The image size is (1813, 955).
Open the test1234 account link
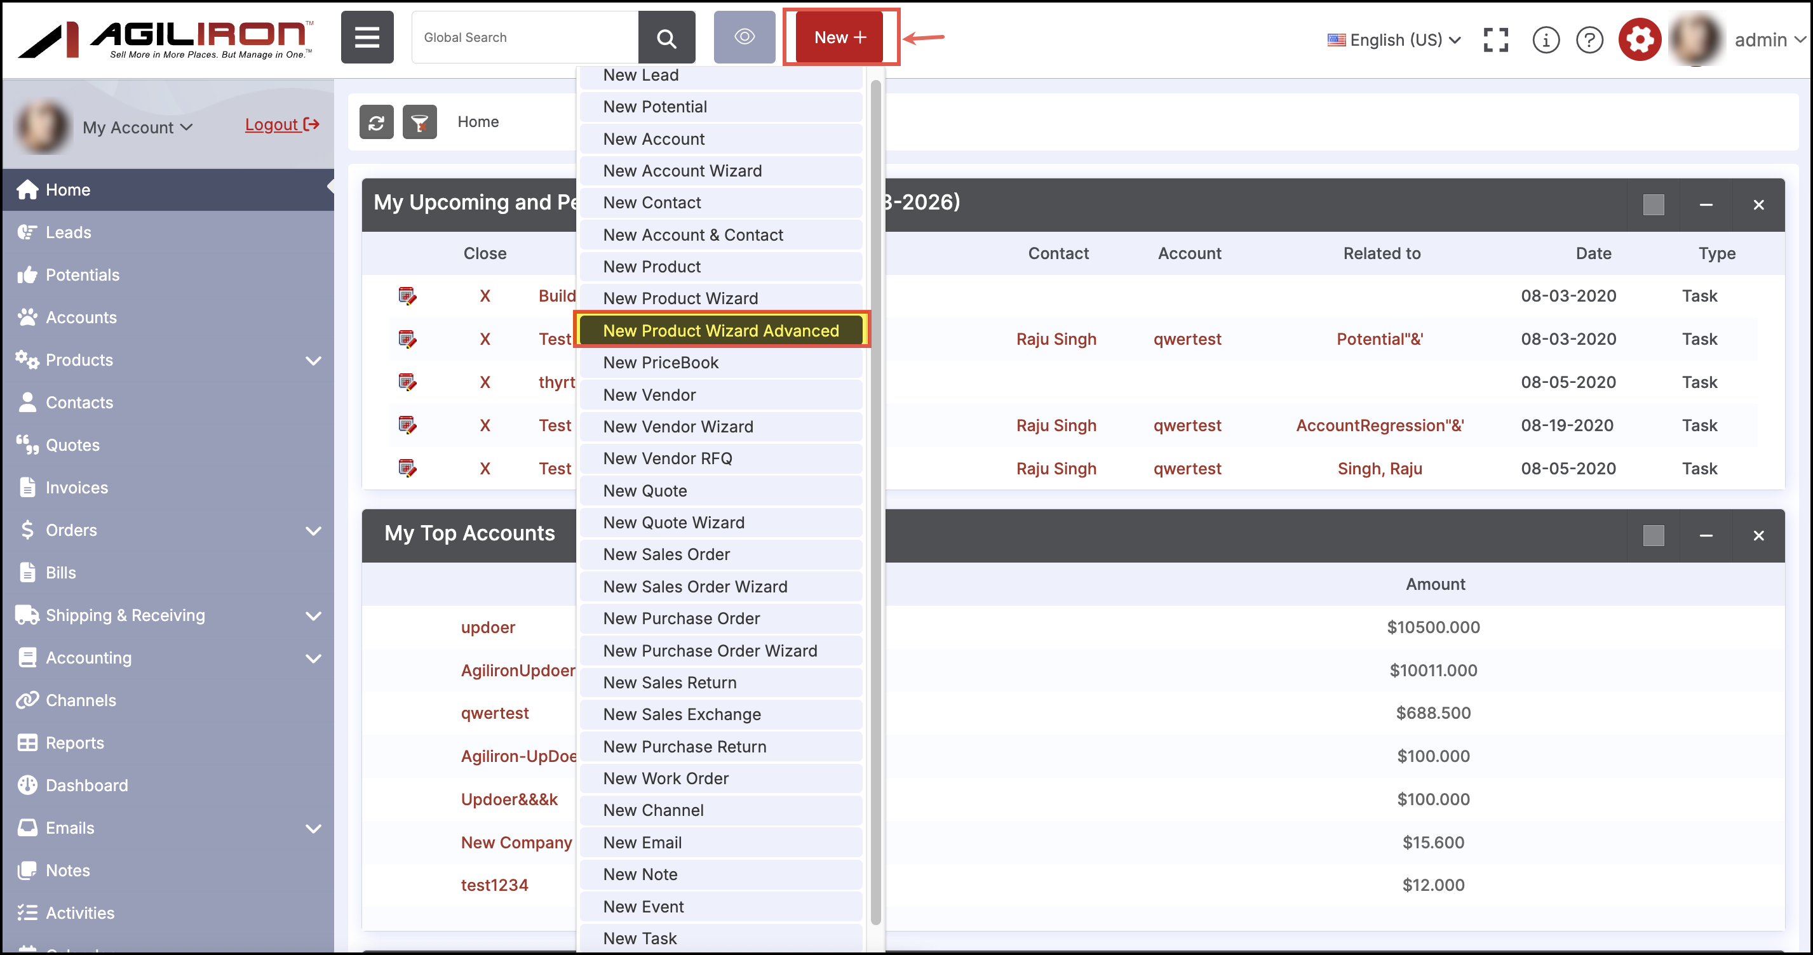(x=494, y=885)
